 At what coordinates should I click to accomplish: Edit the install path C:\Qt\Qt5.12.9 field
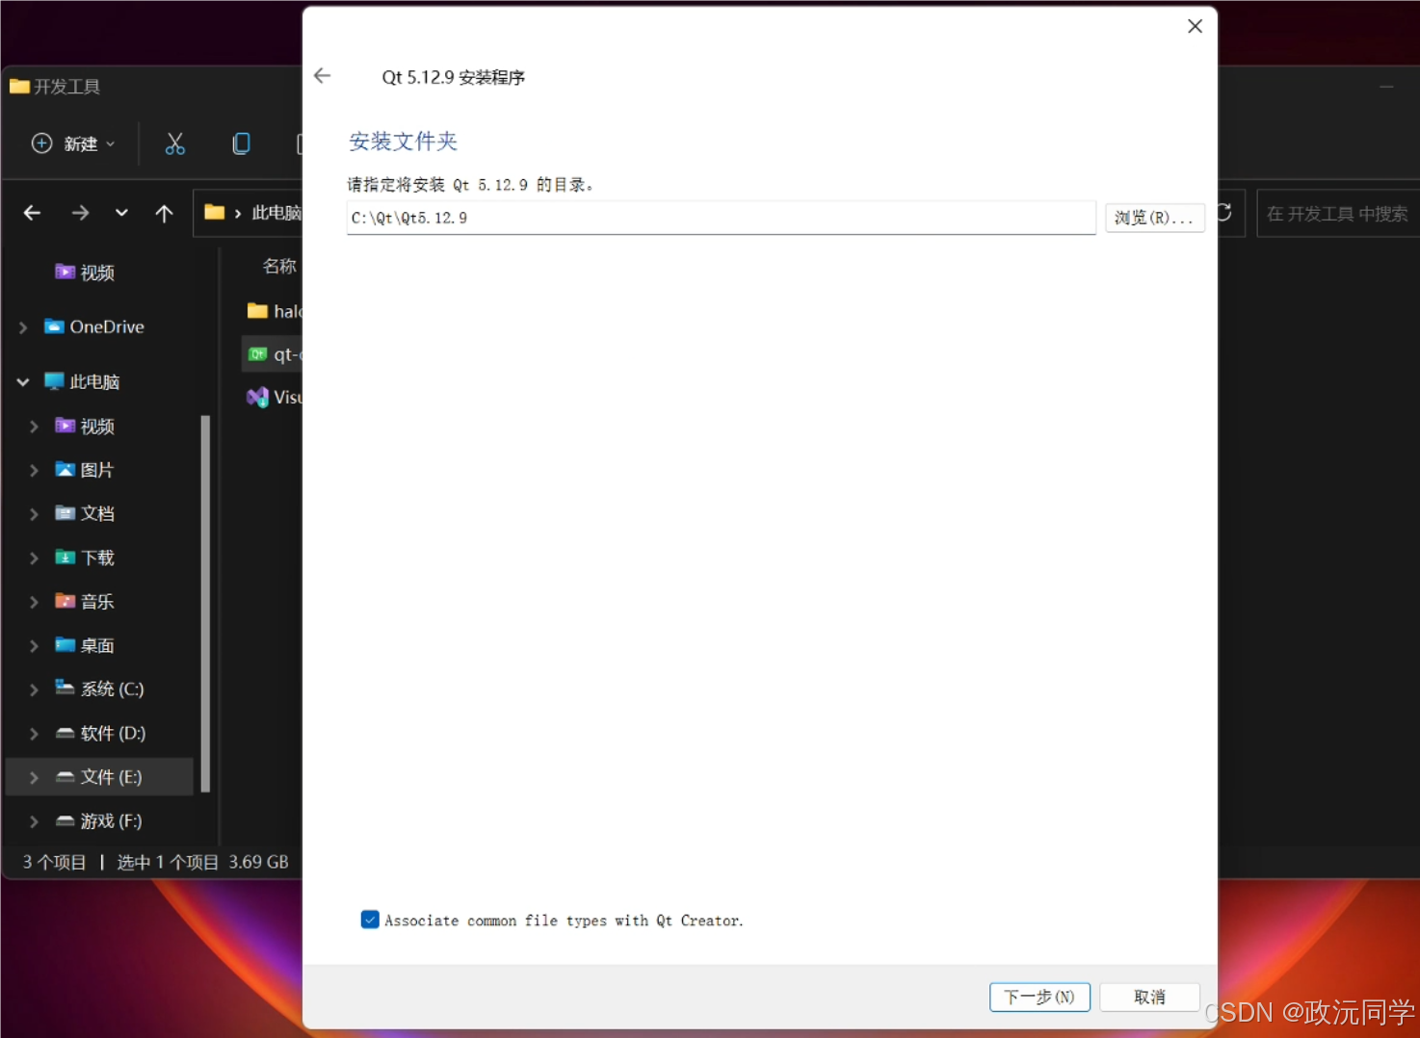pos(721,218)
